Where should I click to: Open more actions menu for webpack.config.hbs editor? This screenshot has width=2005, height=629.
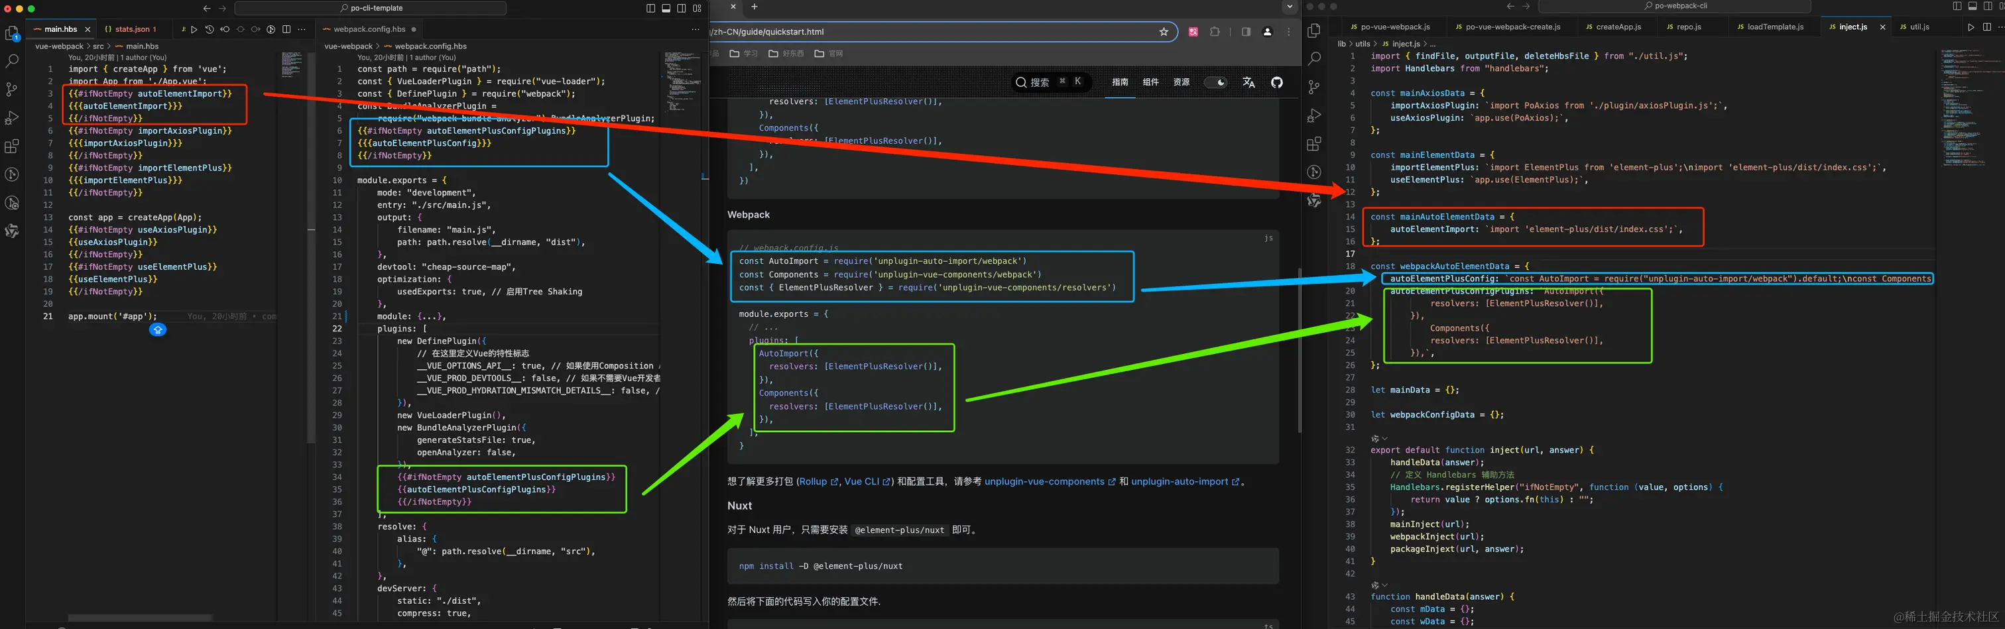pyautogui.click(x=695, y=30)
